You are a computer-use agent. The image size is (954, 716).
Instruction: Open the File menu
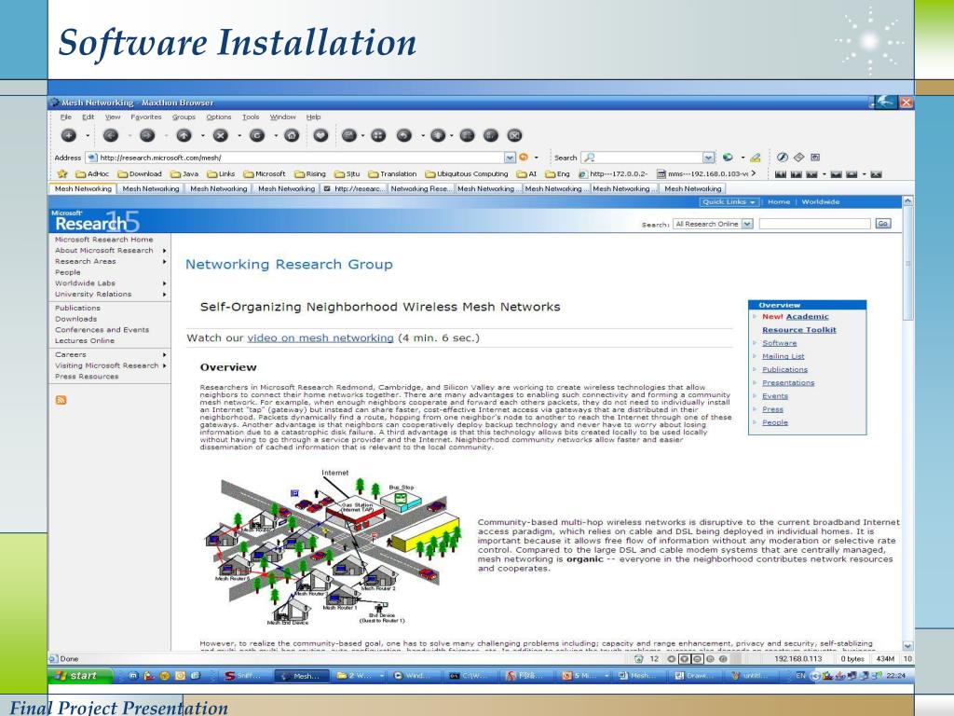66,117
